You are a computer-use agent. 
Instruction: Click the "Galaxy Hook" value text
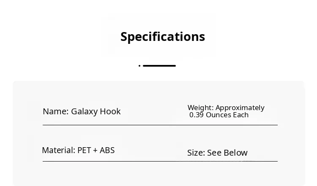tap(96, 111)
